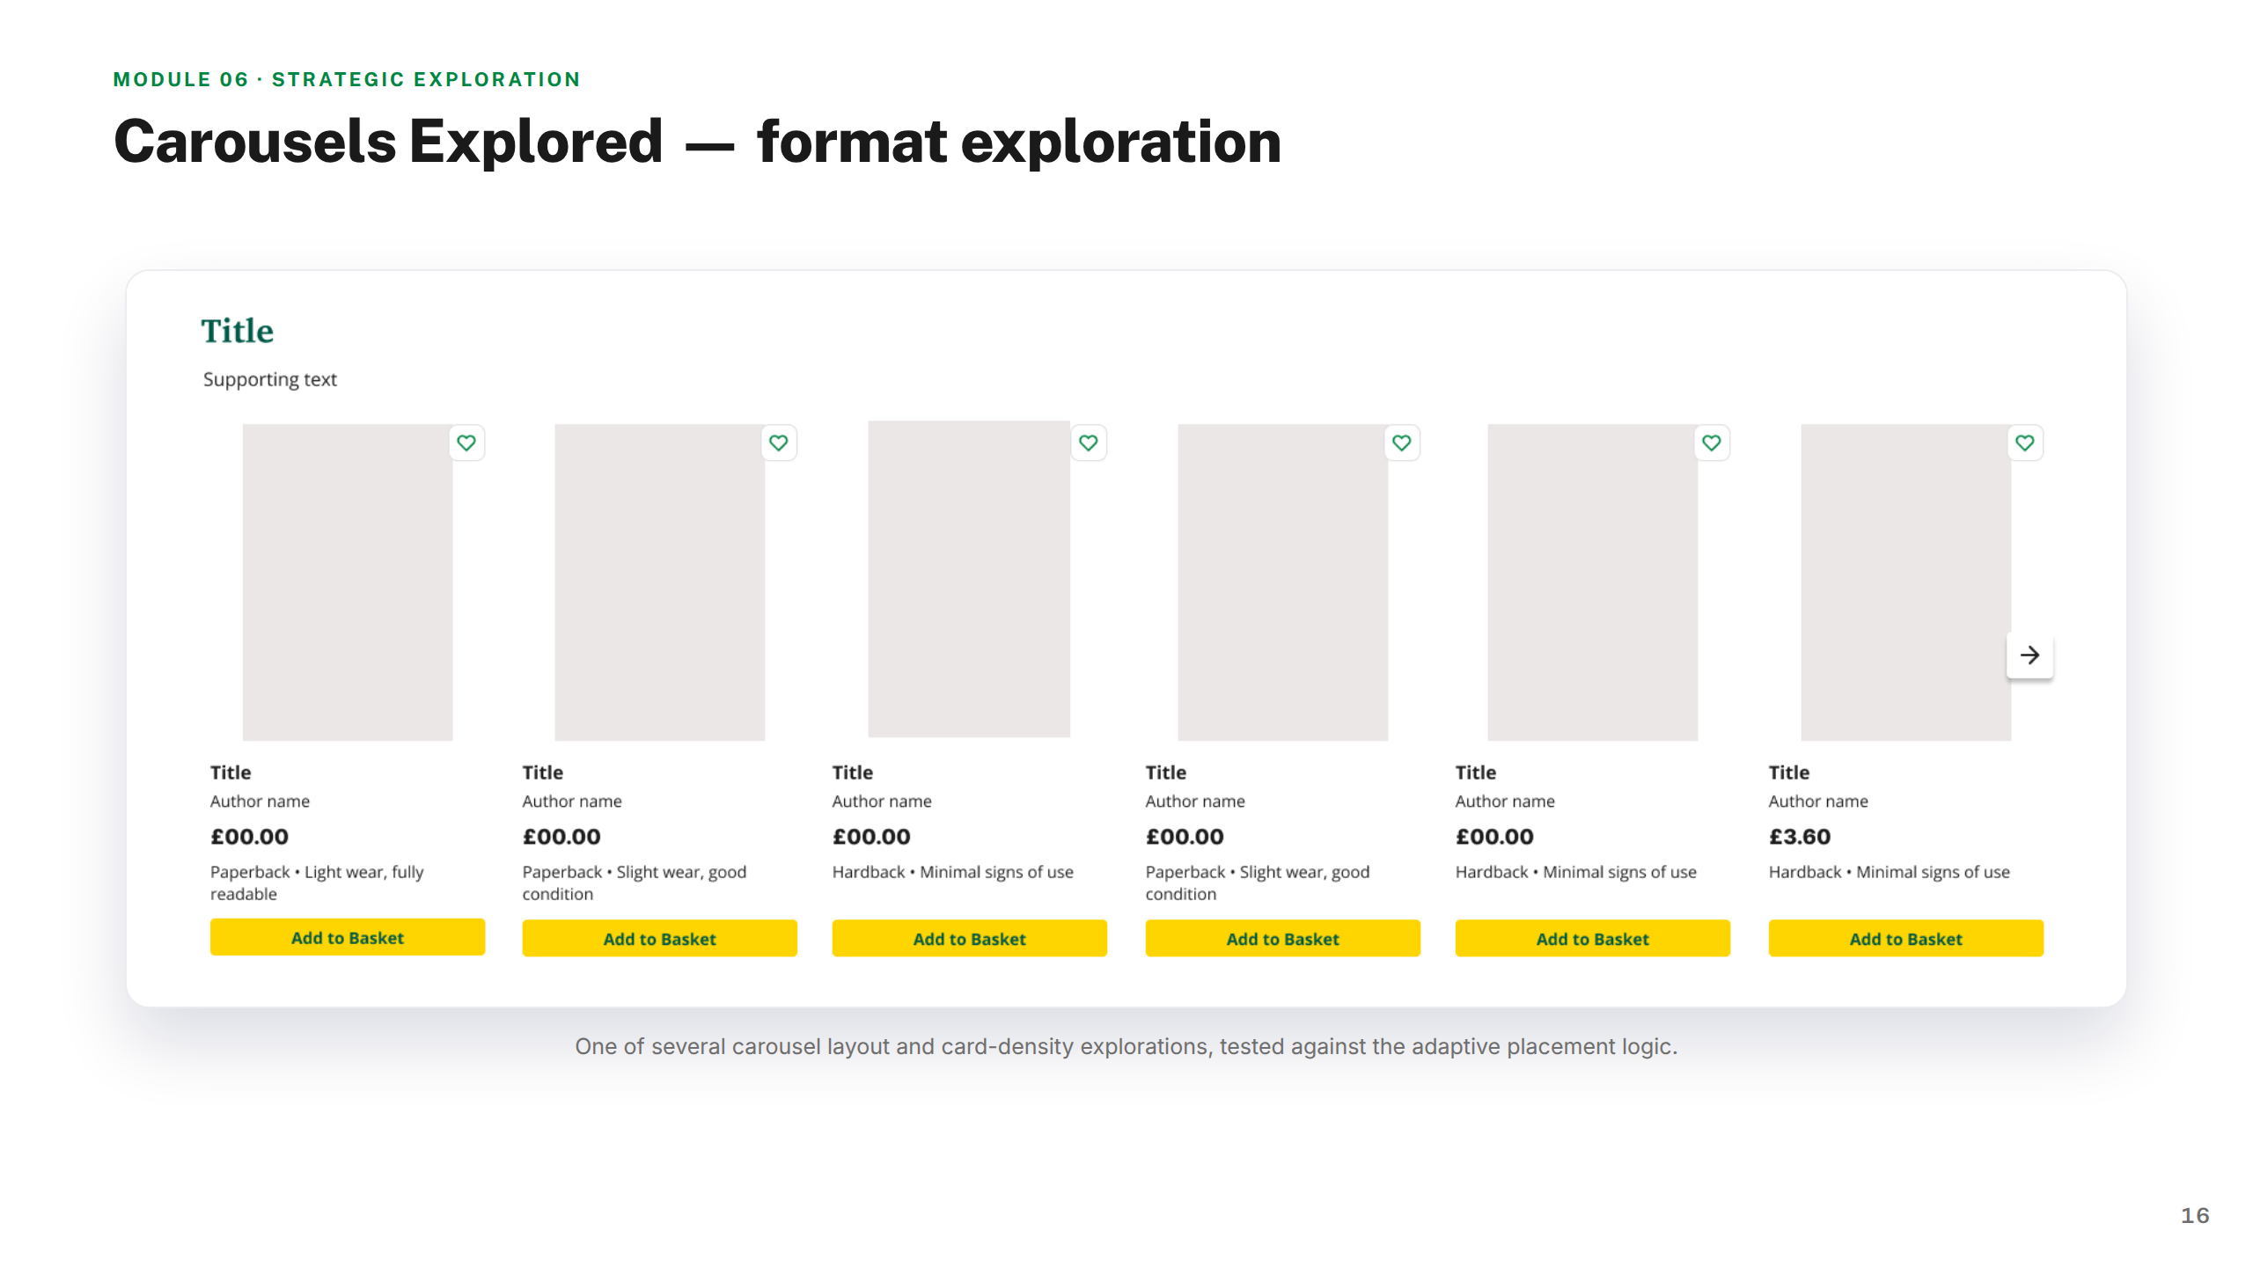The width and height of the screenshot is (2253, 1267).
Task: Save the fourth book using heart icon
Action: [x=1402, y=443]
